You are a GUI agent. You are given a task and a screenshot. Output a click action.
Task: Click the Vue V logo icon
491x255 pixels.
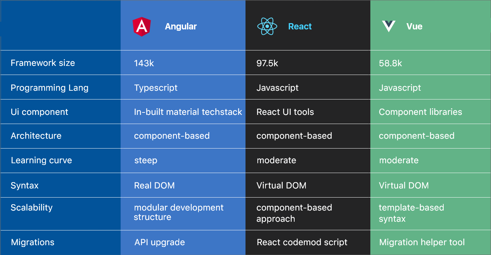[389, 27]
